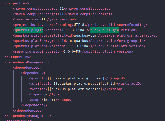Click the pom type value
The height and width of the screenshot is (121, 165).
(44, 94)
